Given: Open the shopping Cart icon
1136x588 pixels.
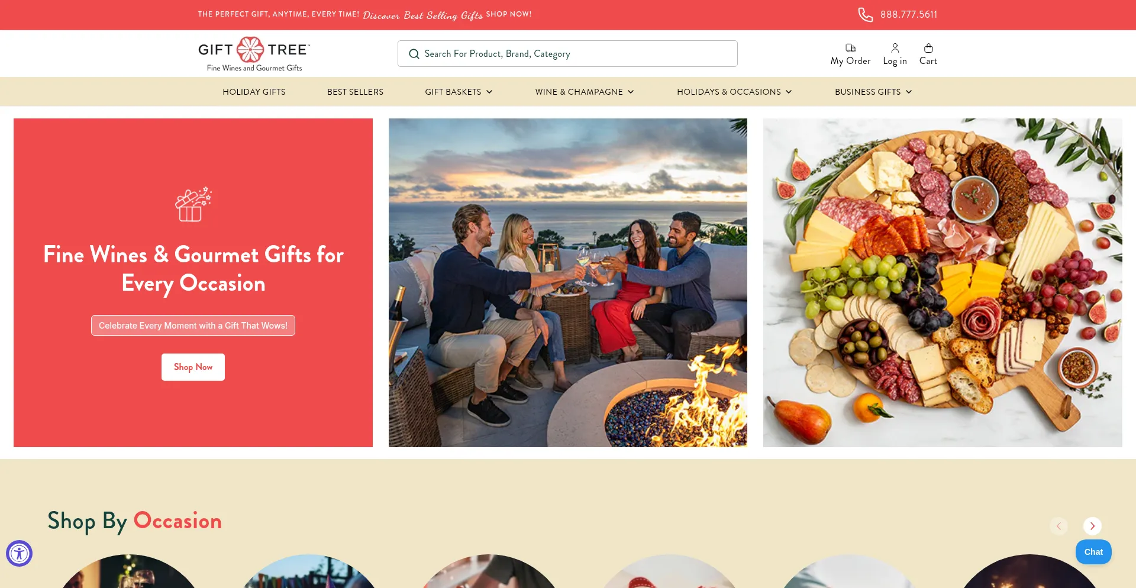Looking at the screenshot, I should tap(928, 48).
